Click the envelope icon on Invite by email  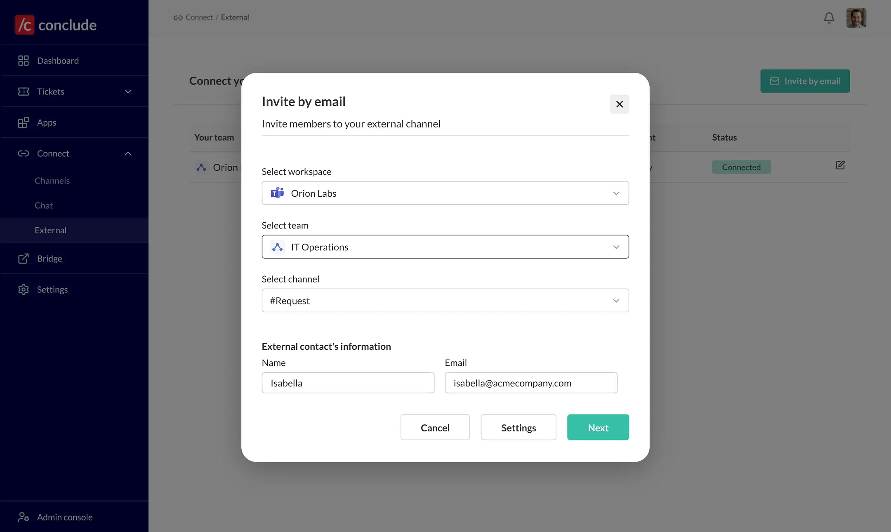[x=775, y=81]
